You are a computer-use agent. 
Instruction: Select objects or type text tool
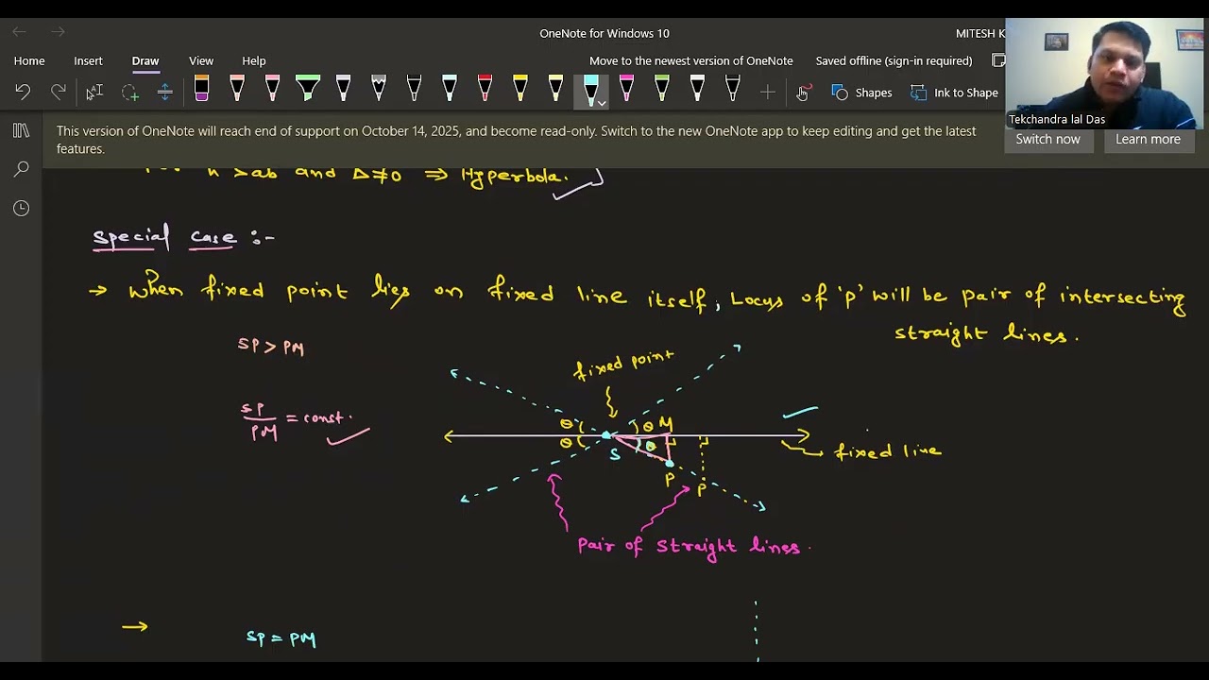94,93
